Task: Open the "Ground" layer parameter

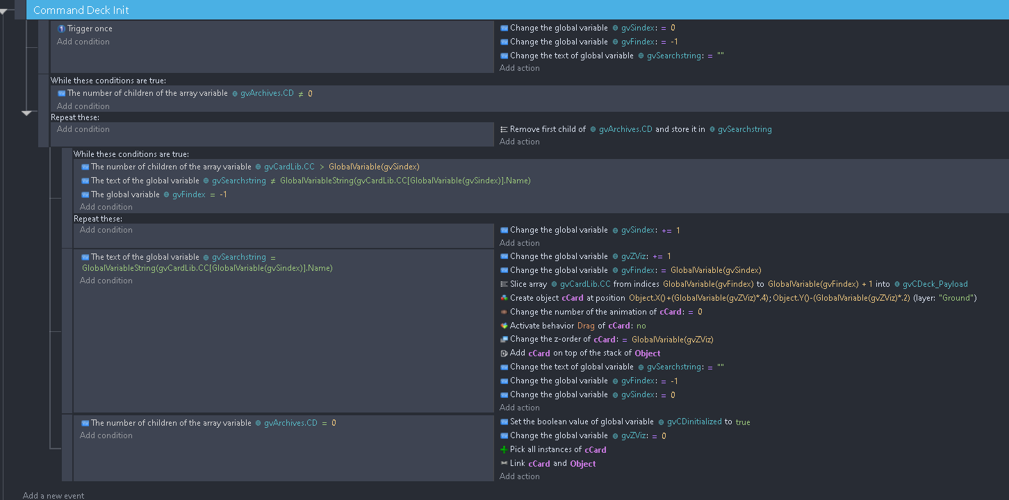Action: coord(957,298)
